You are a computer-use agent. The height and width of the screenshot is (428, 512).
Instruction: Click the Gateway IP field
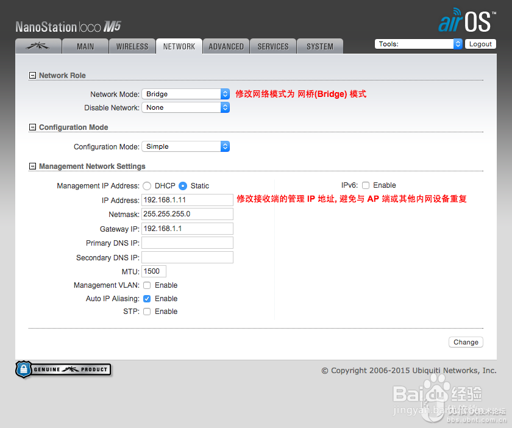pyautogui.click(x=188, y=229)
